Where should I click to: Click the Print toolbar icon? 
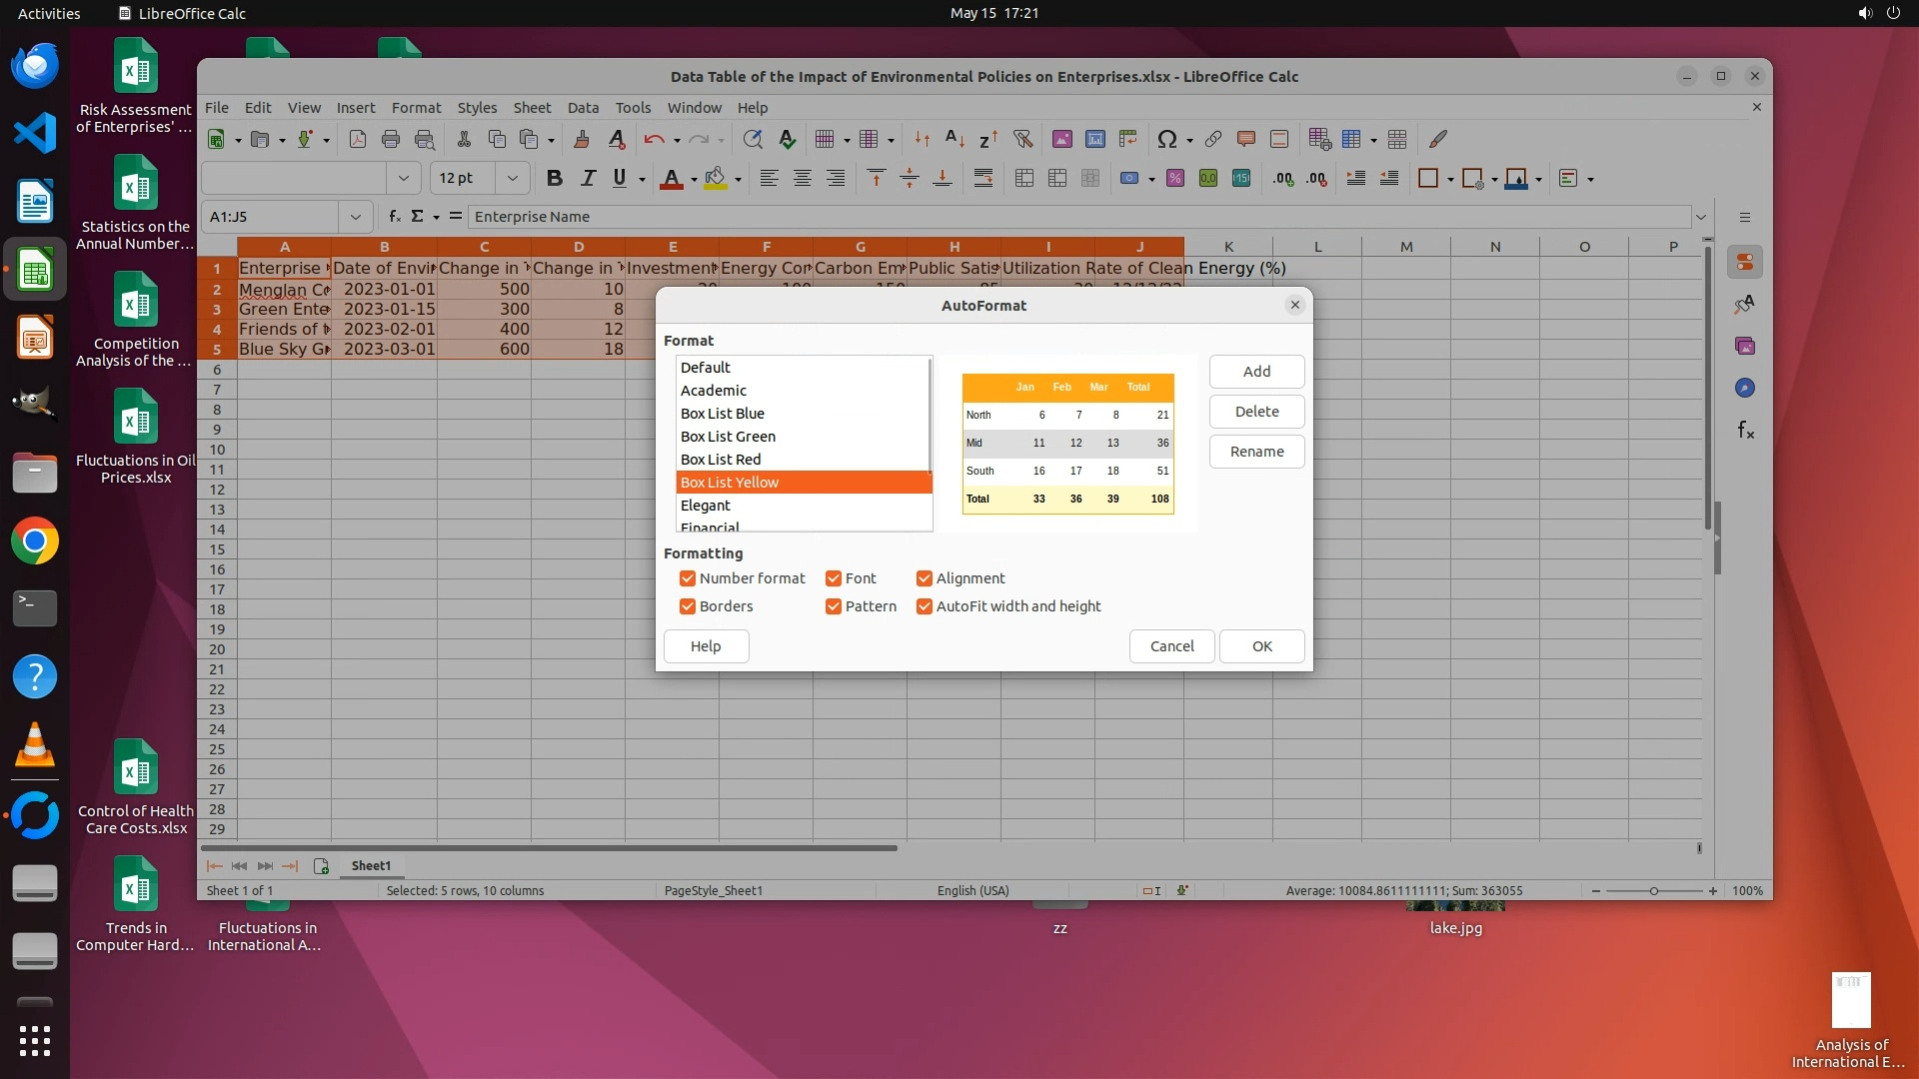391,140
